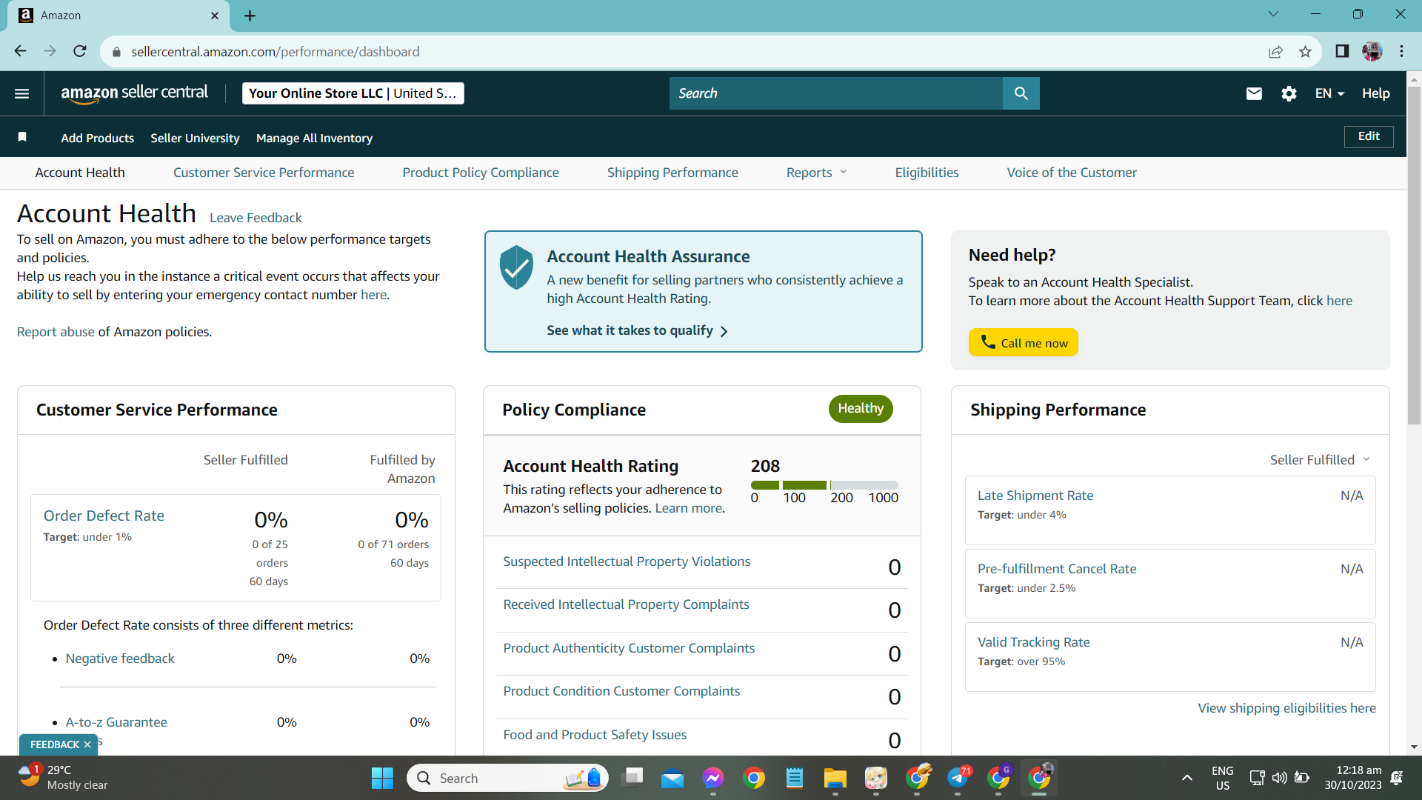This screenshot has width=1422, height=800.
Task: Click the share page icon in address bar
Action: pyautogui.click(x=1275, y=51)
